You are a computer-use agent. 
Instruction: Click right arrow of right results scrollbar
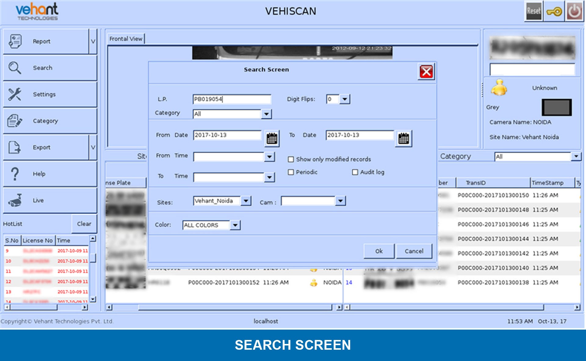tap(577, 307)
